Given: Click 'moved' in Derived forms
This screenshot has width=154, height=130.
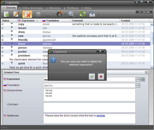Looking at the screenshot, I should (49, 96).
